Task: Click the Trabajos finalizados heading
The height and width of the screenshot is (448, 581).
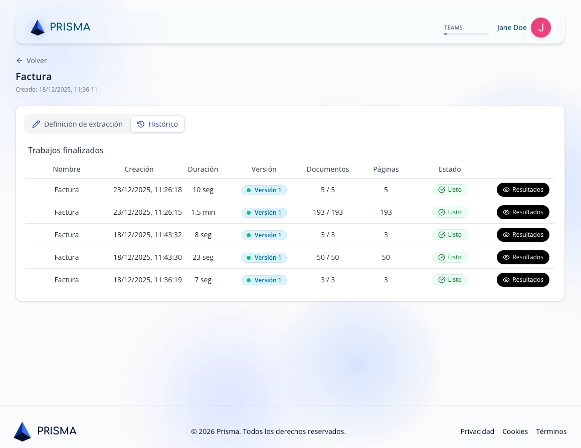Action: point(66,150)
